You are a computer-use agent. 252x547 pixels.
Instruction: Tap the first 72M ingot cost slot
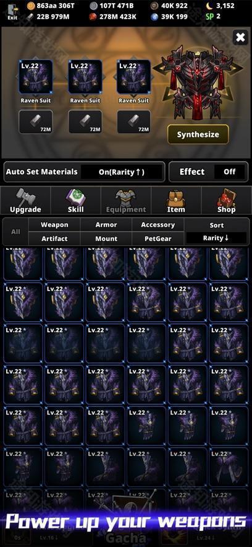35,122
